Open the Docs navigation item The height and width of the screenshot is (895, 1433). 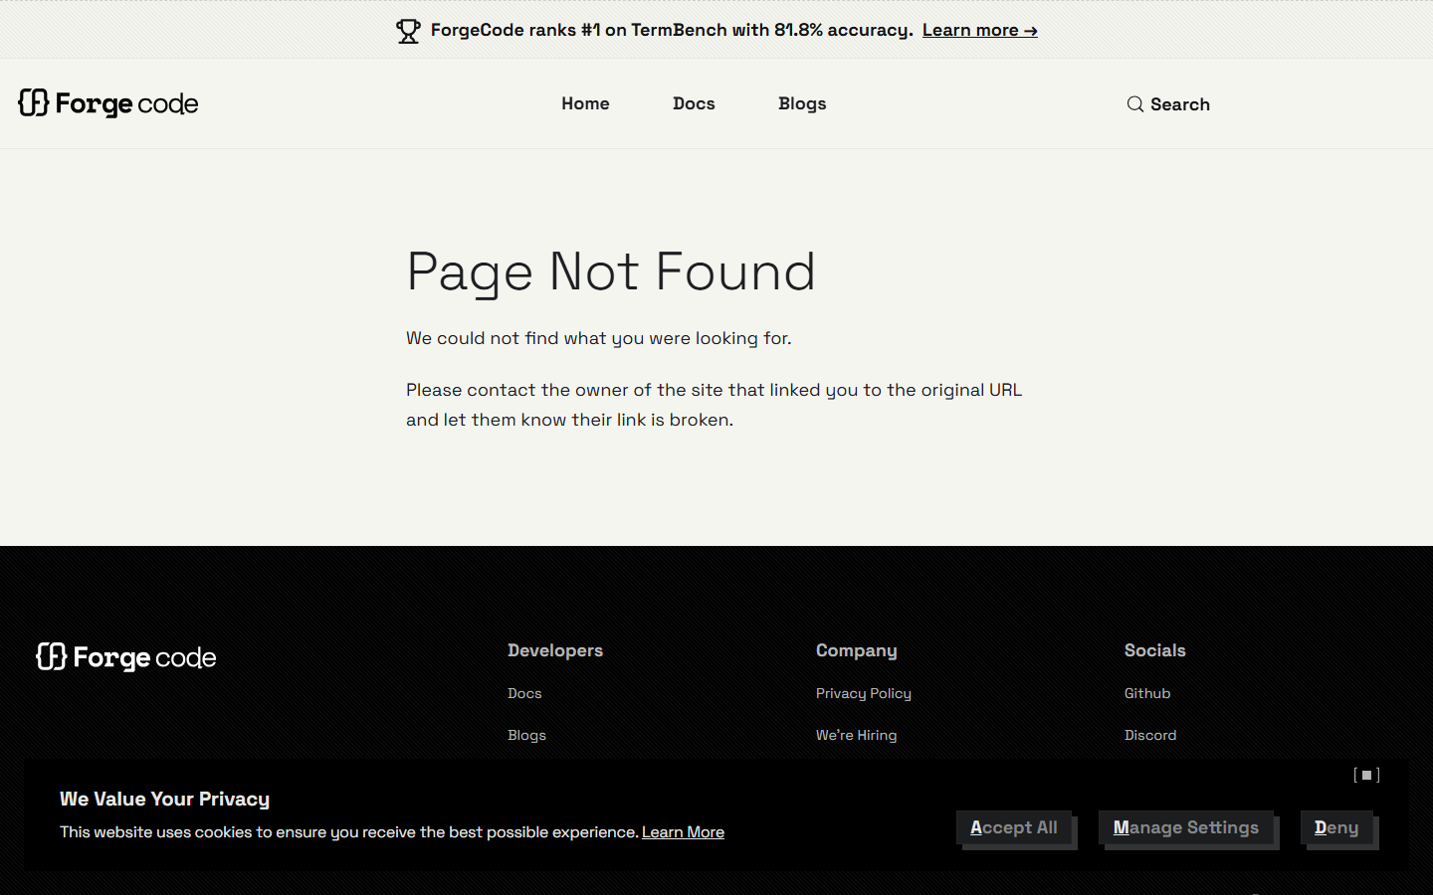[x=694, y=103]
